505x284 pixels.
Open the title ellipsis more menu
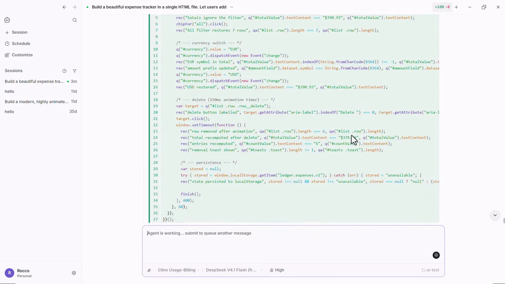[232, 7]
